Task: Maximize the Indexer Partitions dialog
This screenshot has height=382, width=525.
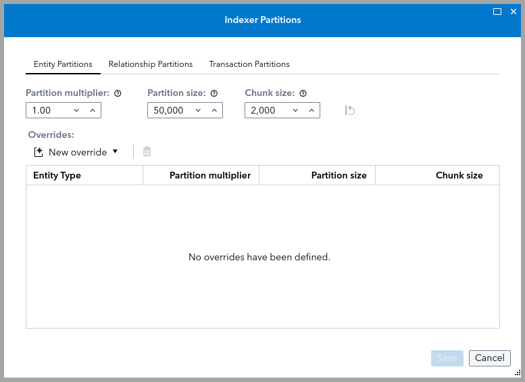Action: 497,11
